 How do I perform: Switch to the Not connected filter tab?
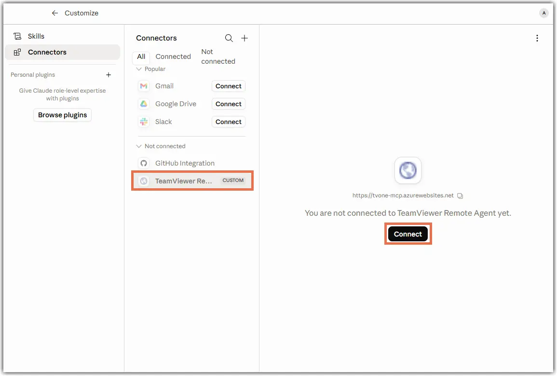(218, 56)
